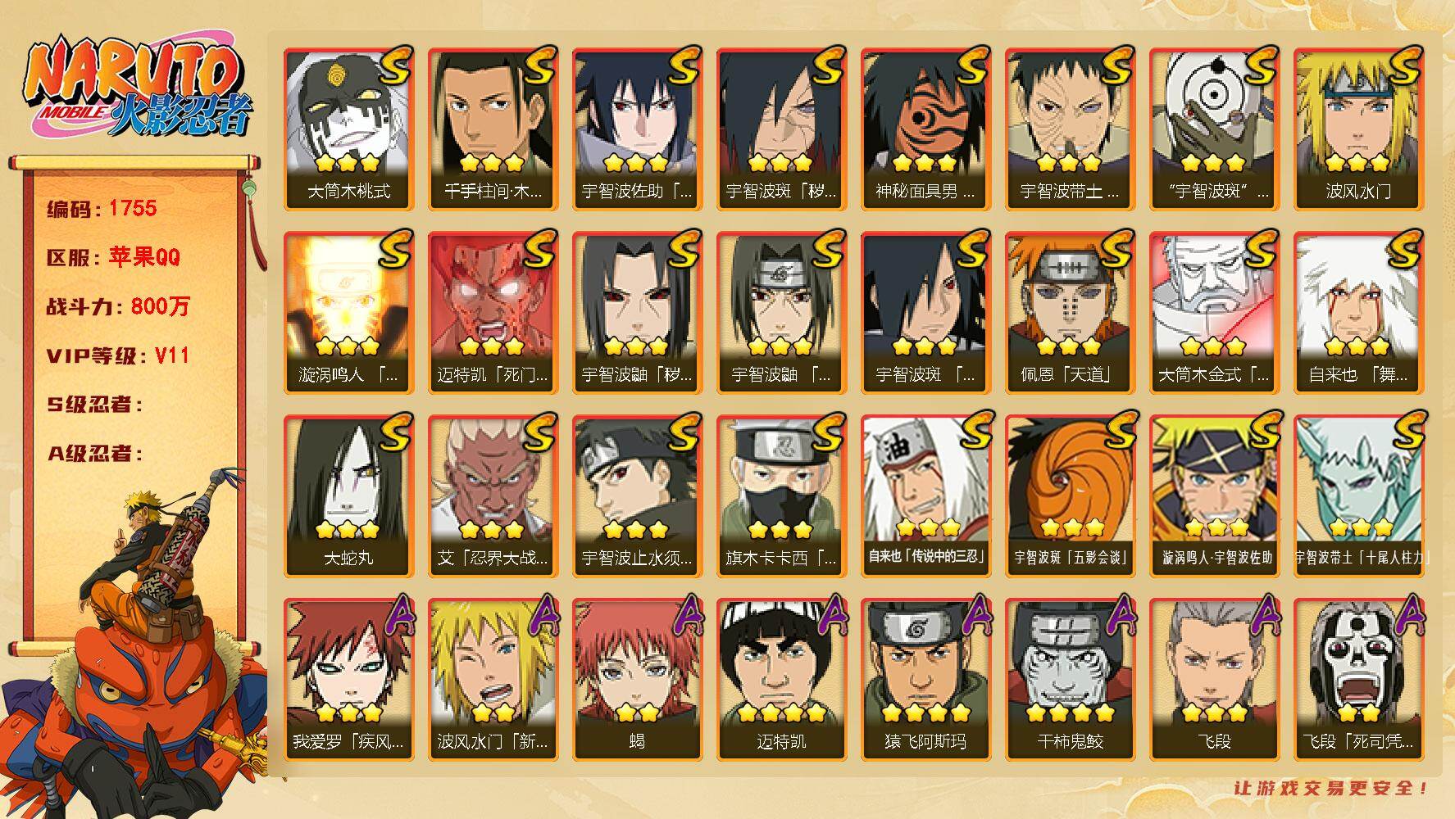1455x819 pixels.
Task: Choose the 佩恩「天道」 ninja card
Action: point(1070,312)
